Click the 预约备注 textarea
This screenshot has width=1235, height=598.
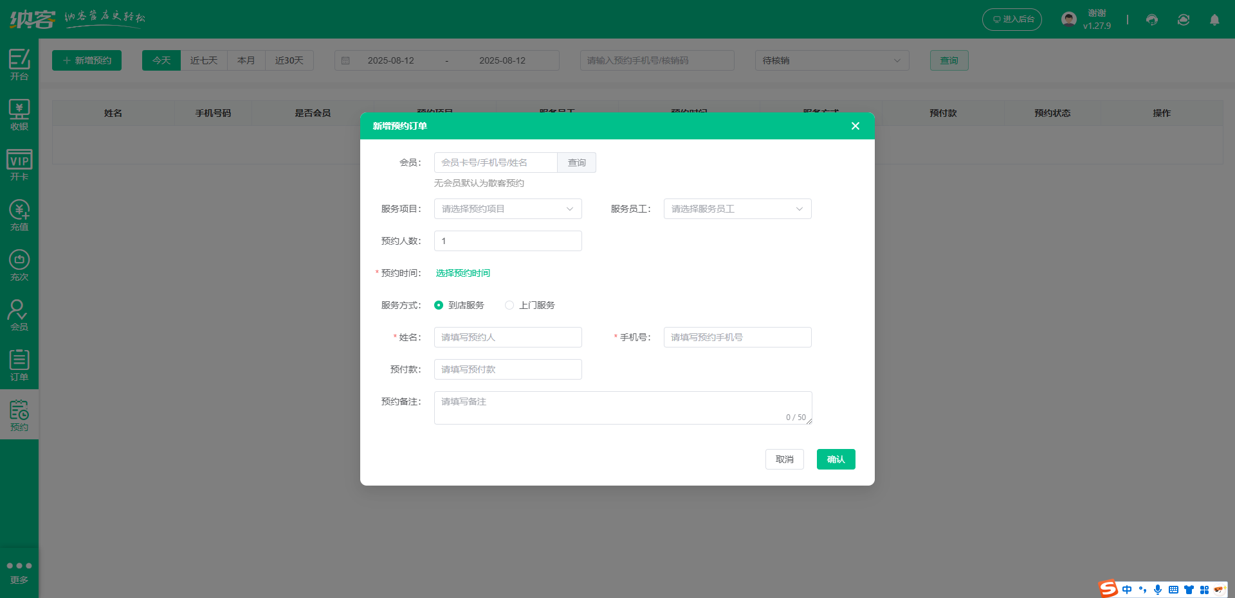tap(623, 408)
